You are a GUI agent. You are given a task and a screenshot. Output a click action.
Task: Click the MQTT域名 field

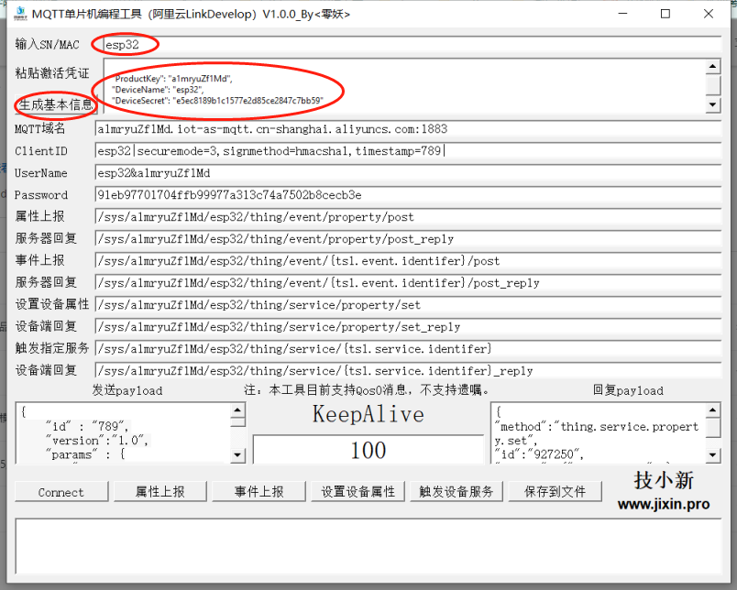pos(408,129)
